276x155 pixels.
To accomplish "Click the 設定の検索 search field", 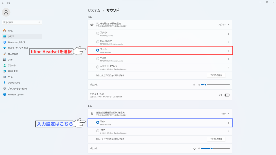I will 22,22.
